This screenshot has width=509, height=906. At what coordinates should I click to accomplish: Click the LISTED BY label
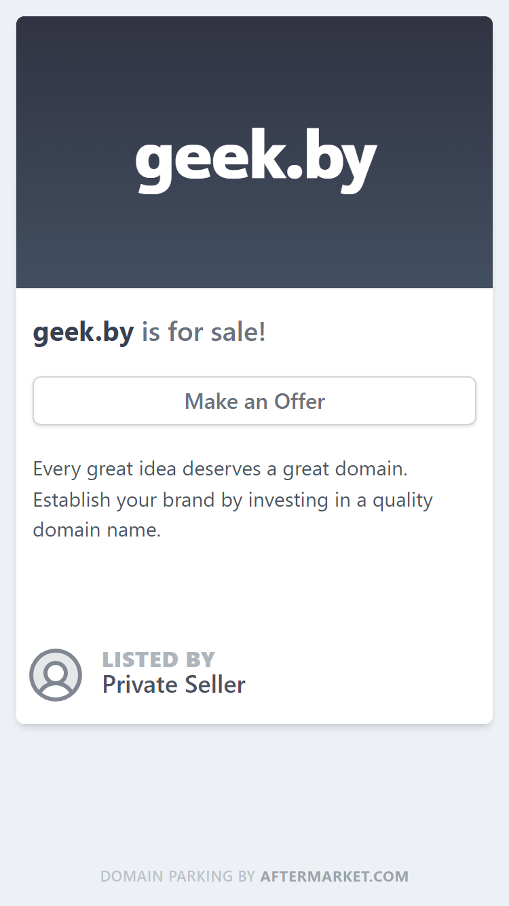(159, 659)
